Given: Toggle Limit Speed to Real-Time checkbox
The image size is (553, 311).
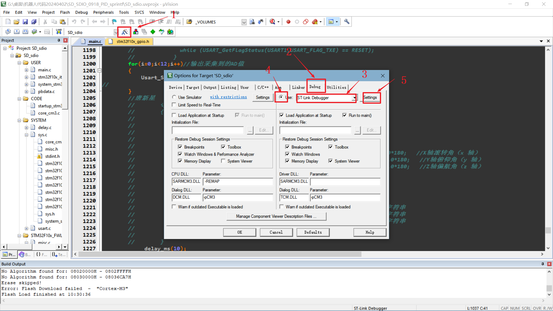Looking at the screenshot, I should point(174,105).
